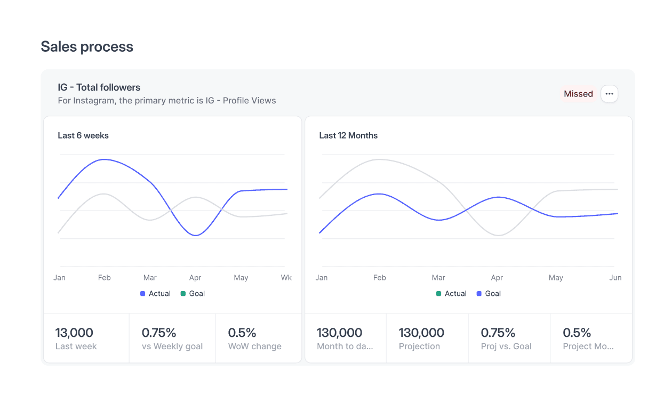
Task: Click the Missed status badge
Action: pos(578,94)
